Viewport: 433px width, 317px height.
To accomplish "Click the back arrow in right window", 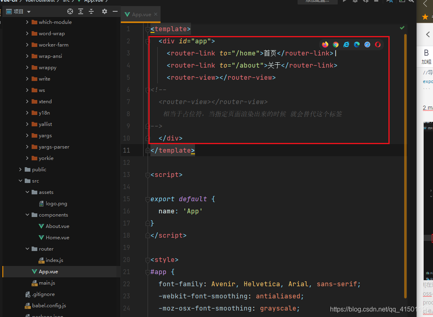I will (x=428, y=34).
